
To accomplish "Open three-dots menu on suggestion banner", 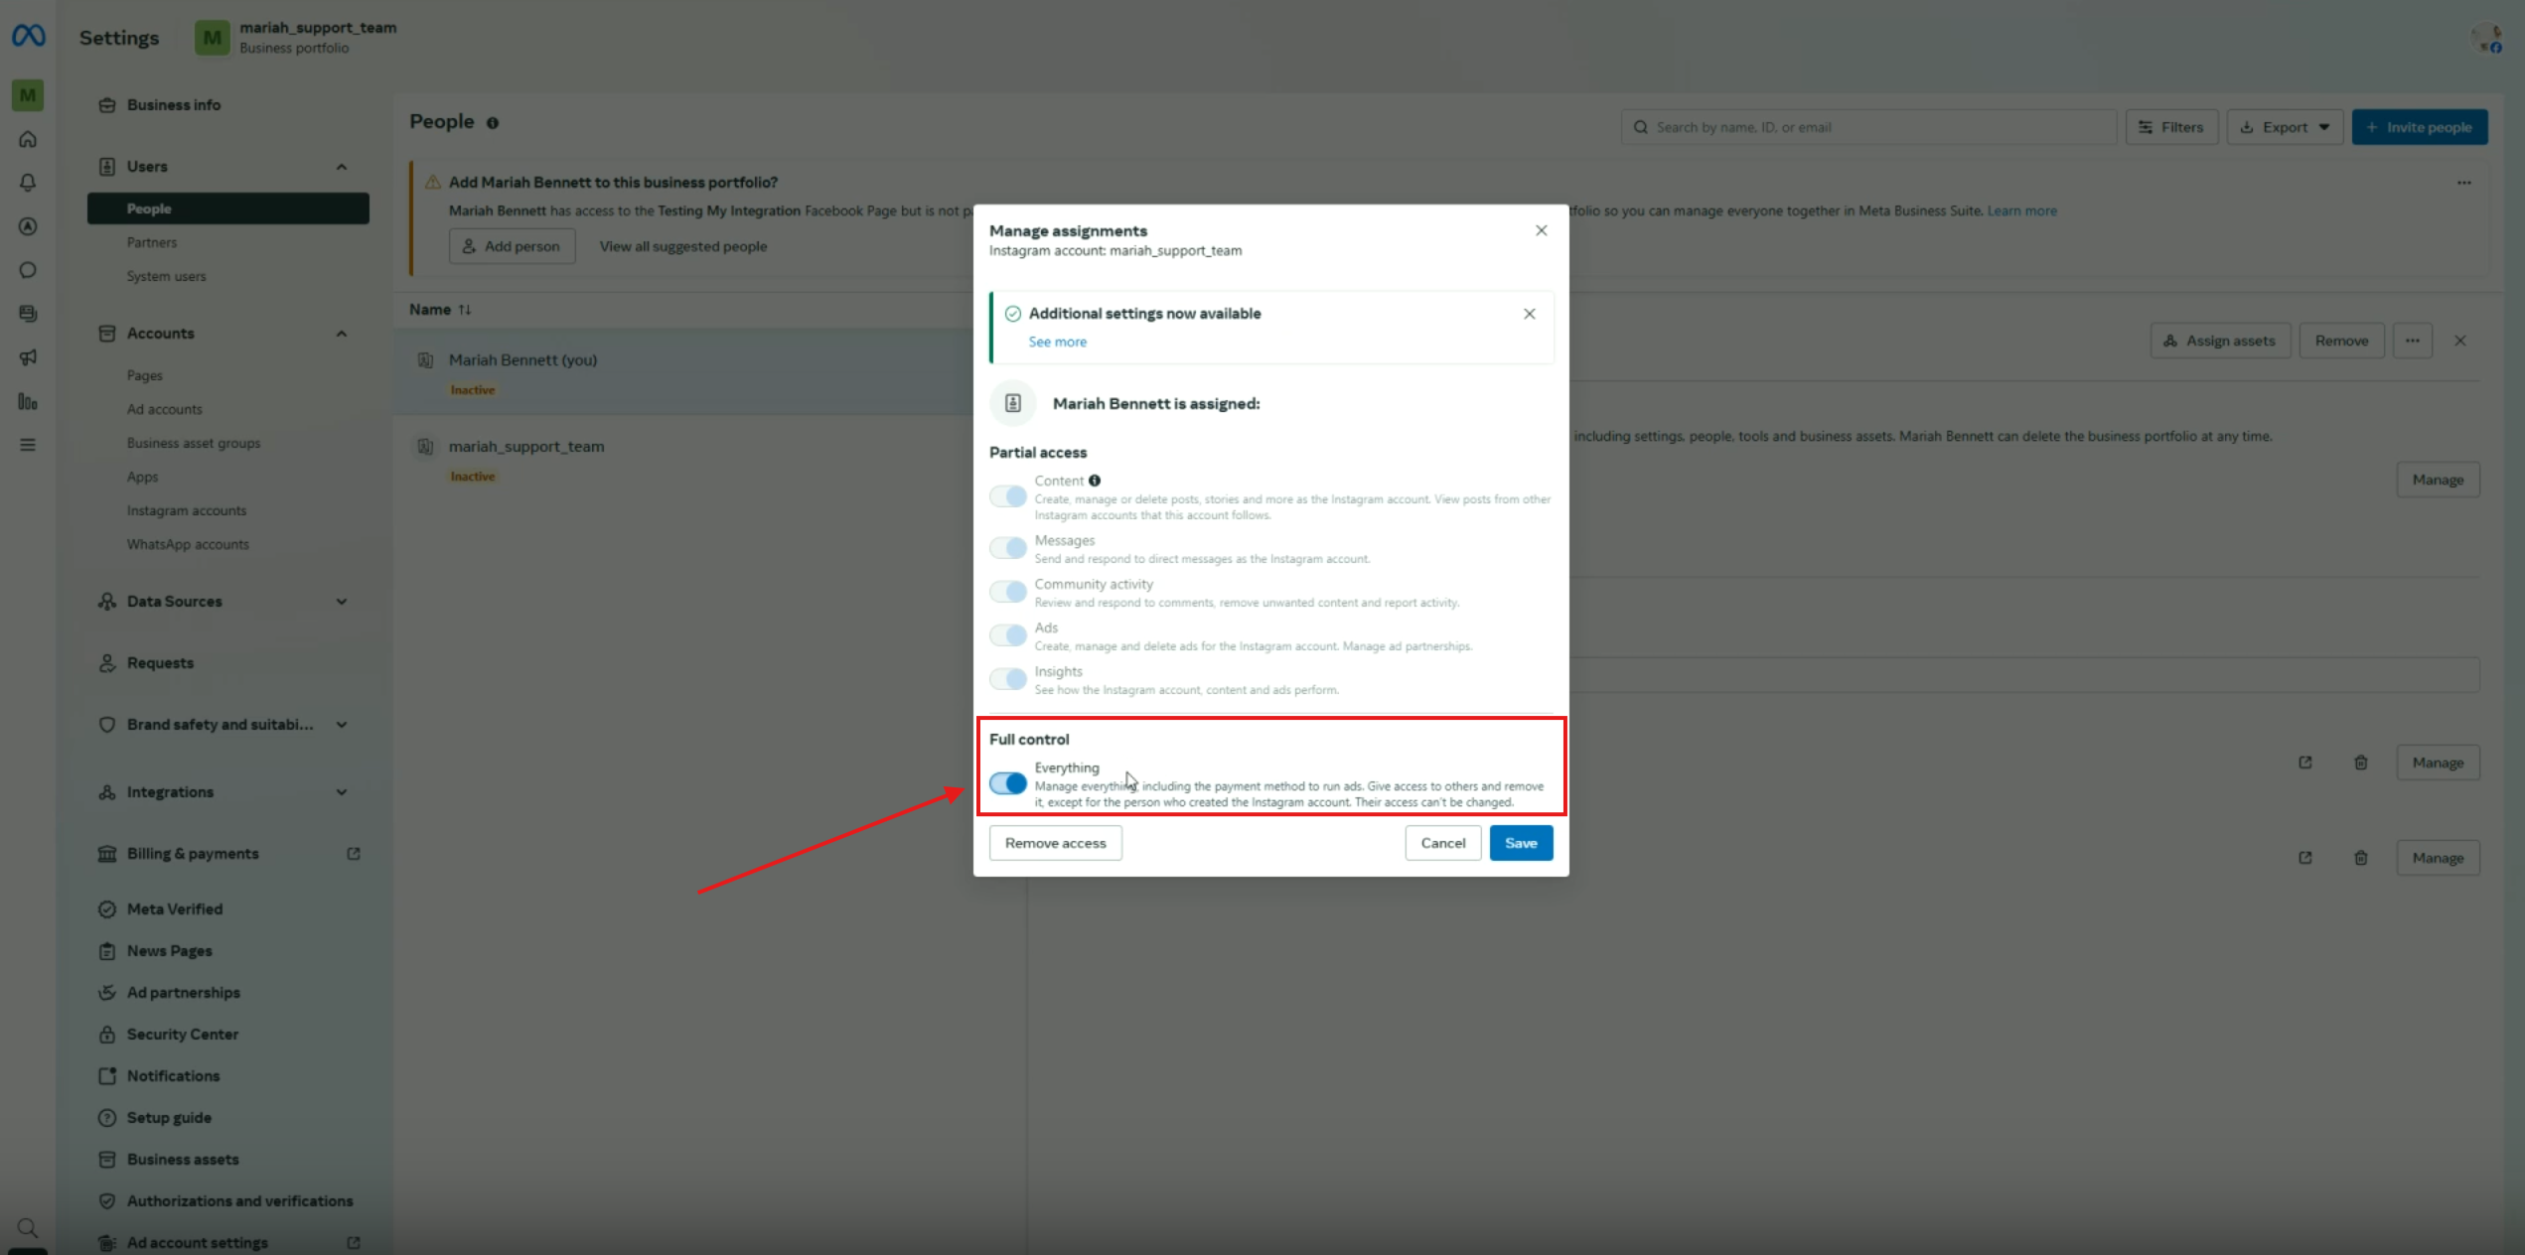I will coord(2463,183).
